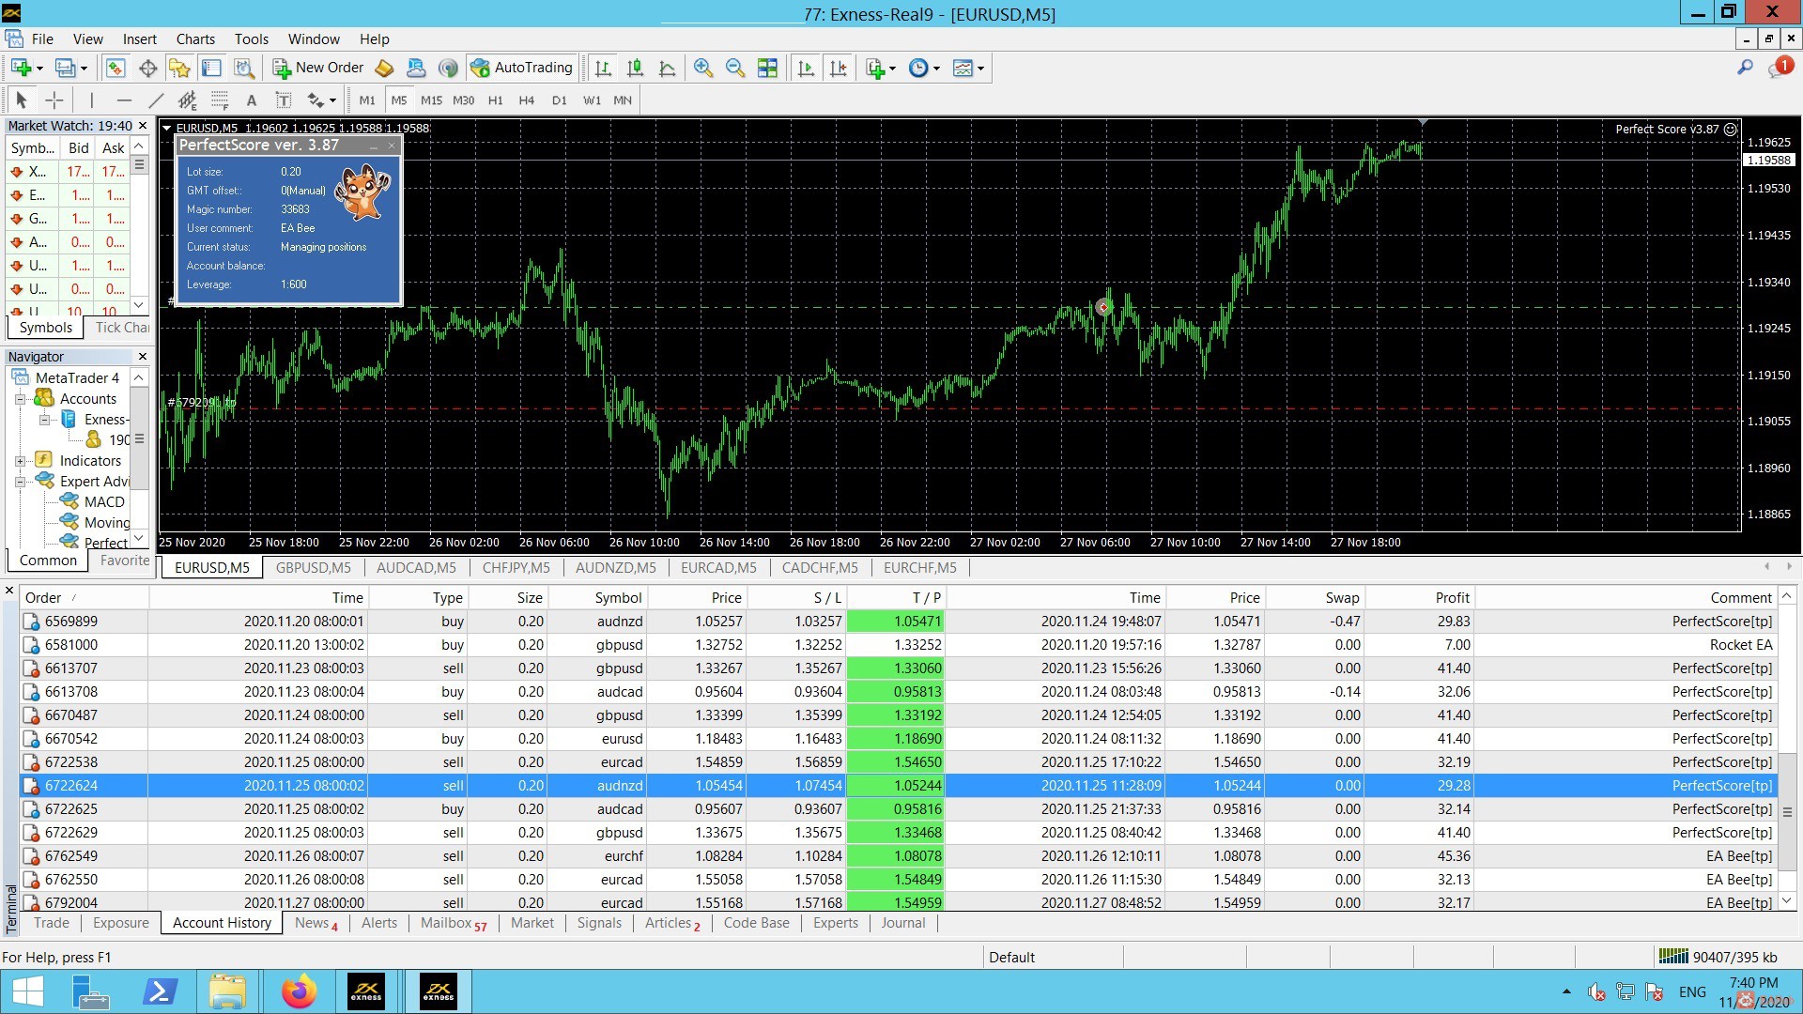Select the Crosshair tool

click(x=54, y=100)
